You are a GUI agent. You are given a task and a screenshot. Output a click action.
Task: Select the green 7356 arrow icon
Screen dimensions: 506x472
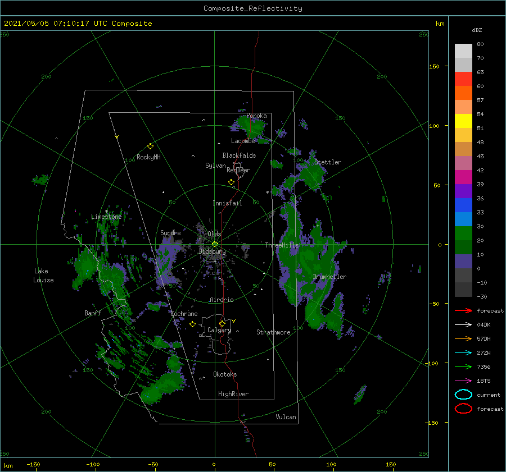(463, 366)
